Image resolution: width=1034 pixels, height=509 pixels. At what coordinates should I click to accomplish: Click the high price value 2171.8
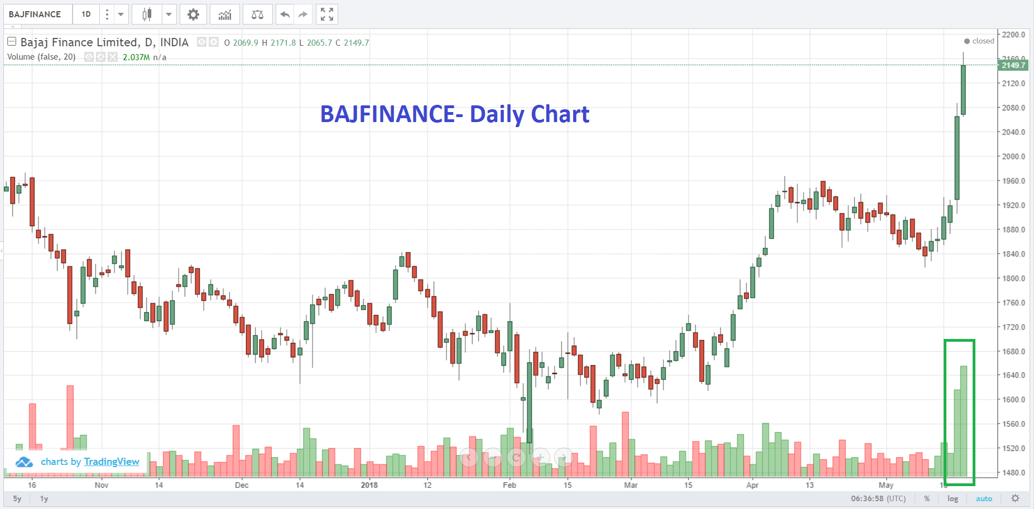click(x=283, y=43)
